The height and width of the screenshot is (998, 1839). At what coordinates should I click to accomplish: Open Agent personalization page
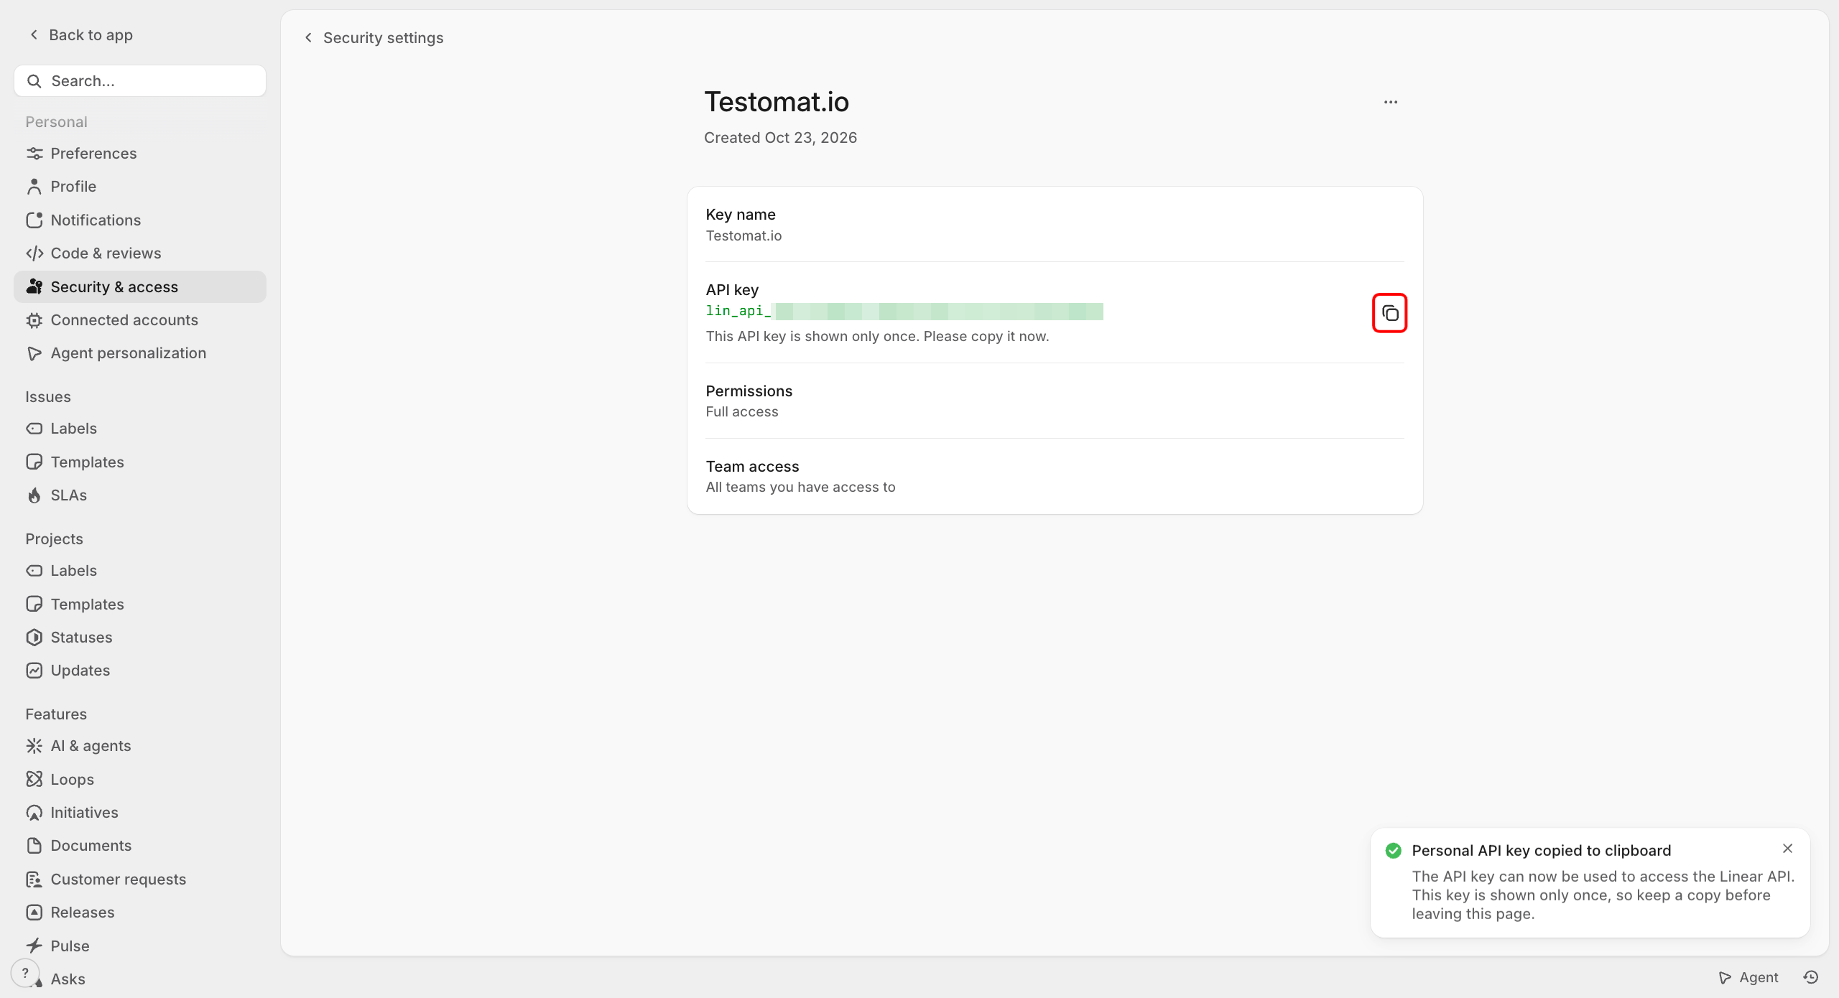140,353
